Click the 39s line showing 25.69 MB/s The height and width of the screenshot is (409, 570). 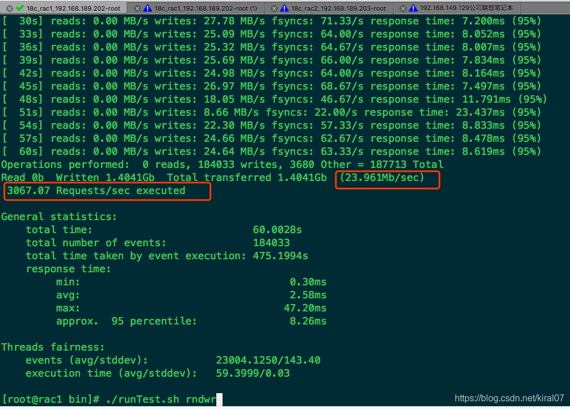(271, 60)
